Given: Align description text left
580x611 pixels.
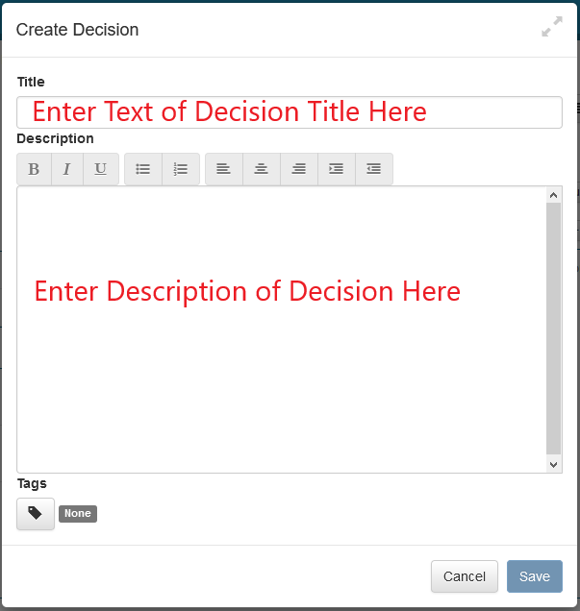Looking at the screenshot, I should pyautogui.click(x=223, y=169).
